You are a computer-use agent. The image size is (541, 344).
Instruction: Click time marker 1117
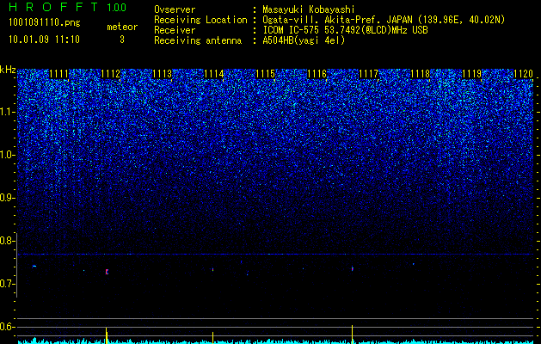pyautogui.click(x=368, y=74)
